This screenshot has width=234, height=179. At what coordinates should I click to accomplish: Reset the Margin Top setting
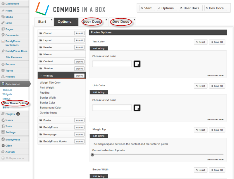click(x=200, y=130)
